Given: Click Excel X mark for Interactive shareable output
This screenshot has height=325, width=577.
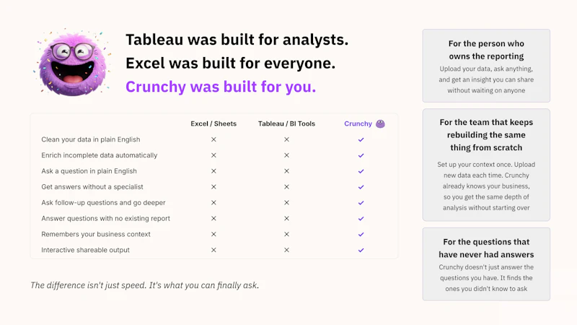Looking at the screenshot, I should click(213, 250).
